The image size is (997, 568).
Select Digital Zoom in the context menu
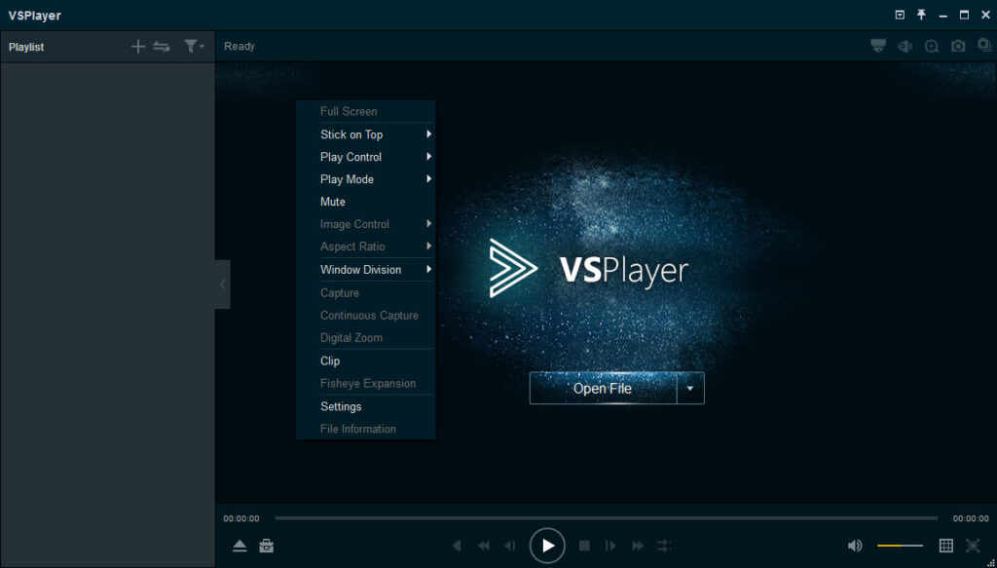coord(366,338)
